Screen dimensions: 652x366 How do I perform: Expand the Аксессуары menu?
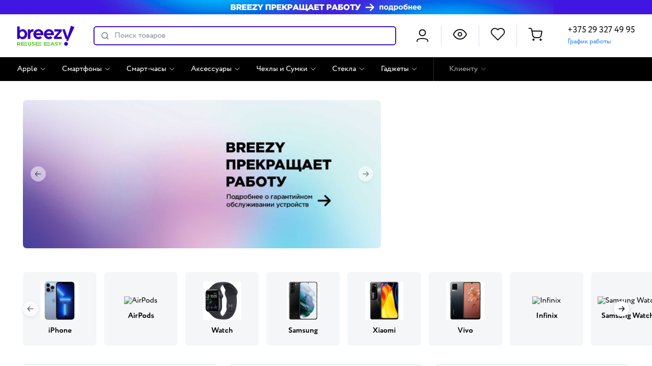coord(215,69)
